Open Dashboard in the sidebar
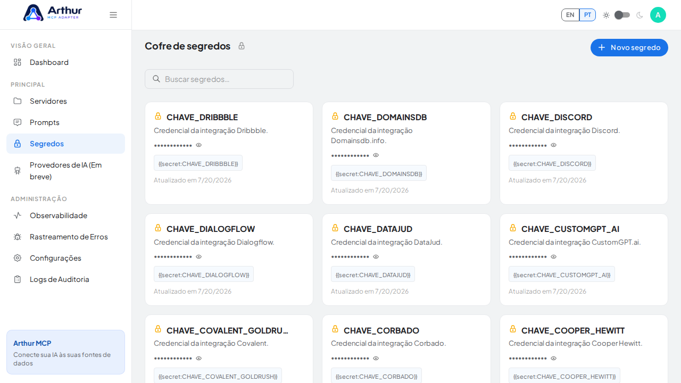Image resolution: width=681 pixels, height=383 pixels. (x=65, y=62)
